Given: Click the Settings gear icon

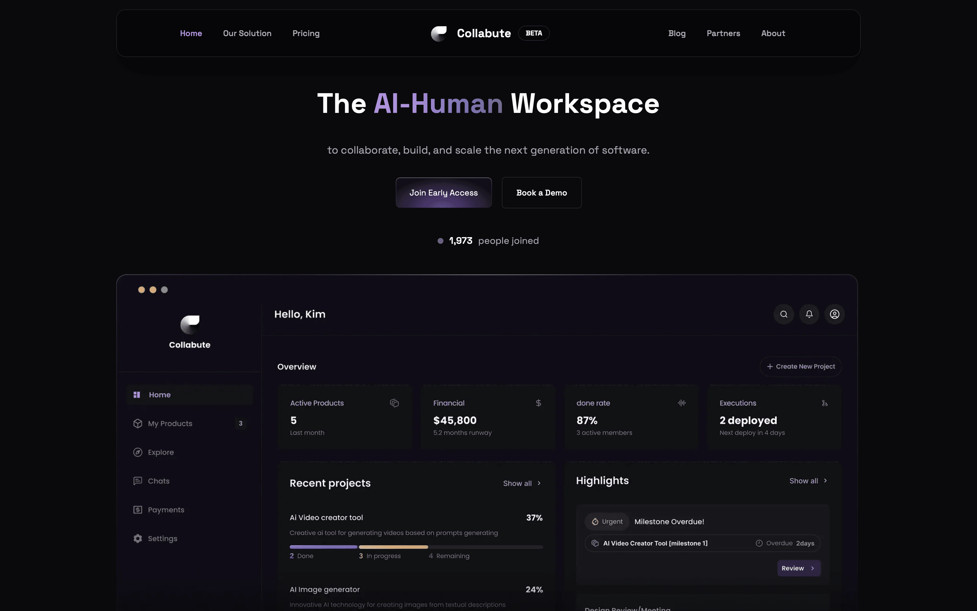Looking at the screenshot, I should click(138, 538).
